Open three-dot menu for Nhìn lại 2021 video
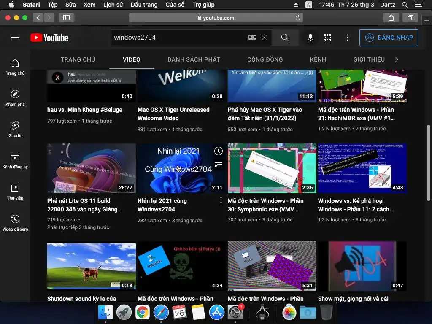 coord(221,200)
